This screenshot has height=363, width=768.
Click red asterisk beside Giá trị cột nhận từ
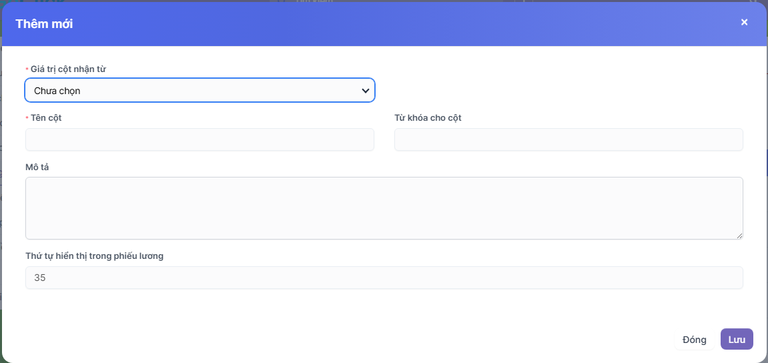pyautogui.click(x=27, y=70)
